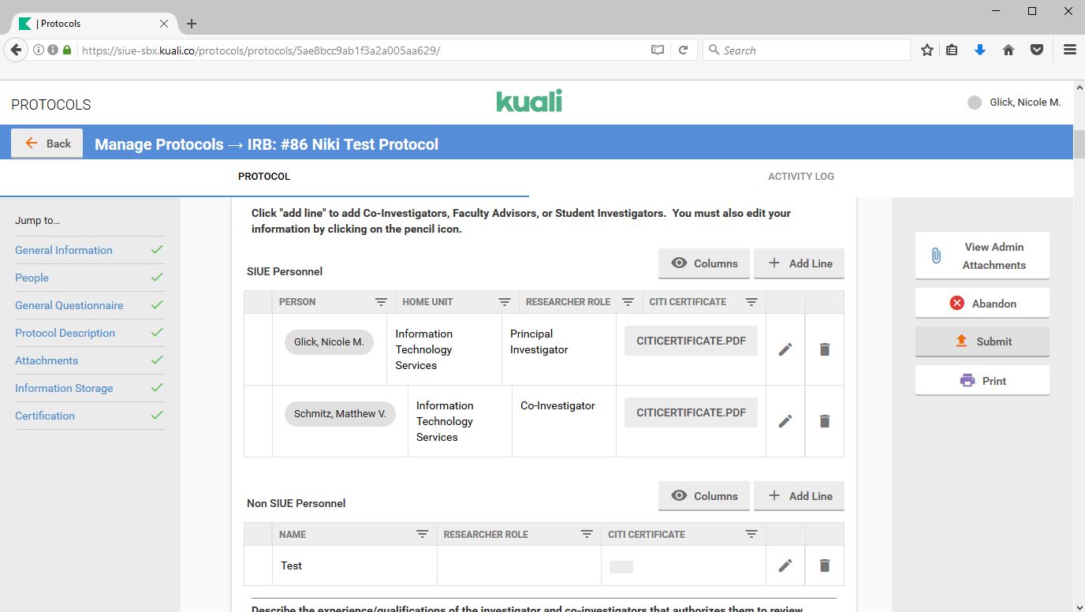Toggle SIUE Personnel Columns visibility button

[x=703, y=263]
